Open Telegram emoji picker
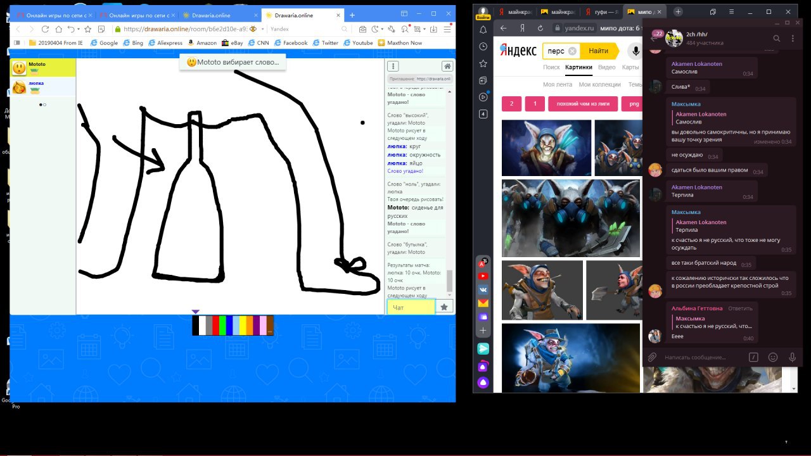This screenshot has height=456, width=811. [772, 357]
